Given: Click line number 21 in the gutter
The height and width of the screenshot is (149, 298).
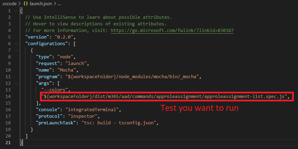Looking at the screenshot, I should 8,142.
